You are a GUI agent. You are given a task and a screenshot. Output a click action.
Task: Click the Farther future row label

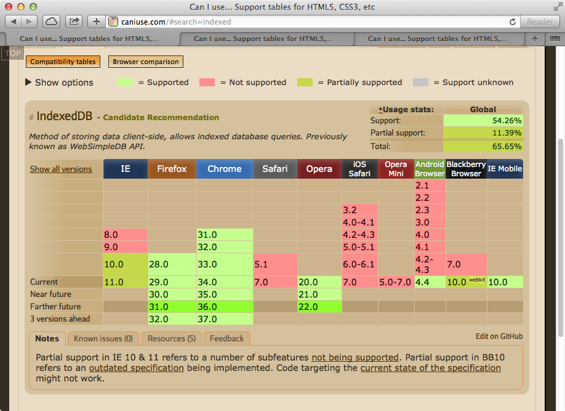click(x=55, y=307)
